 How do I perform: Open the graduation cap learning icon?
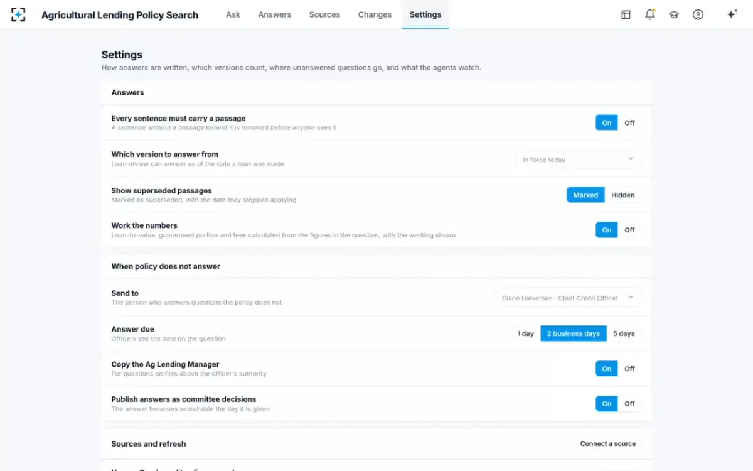(674, 14)
